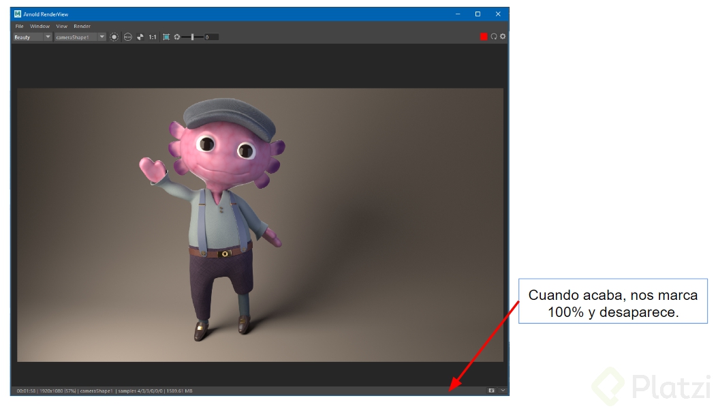Open the Window menu
This screenshot has height=411, width=718.
40,26
